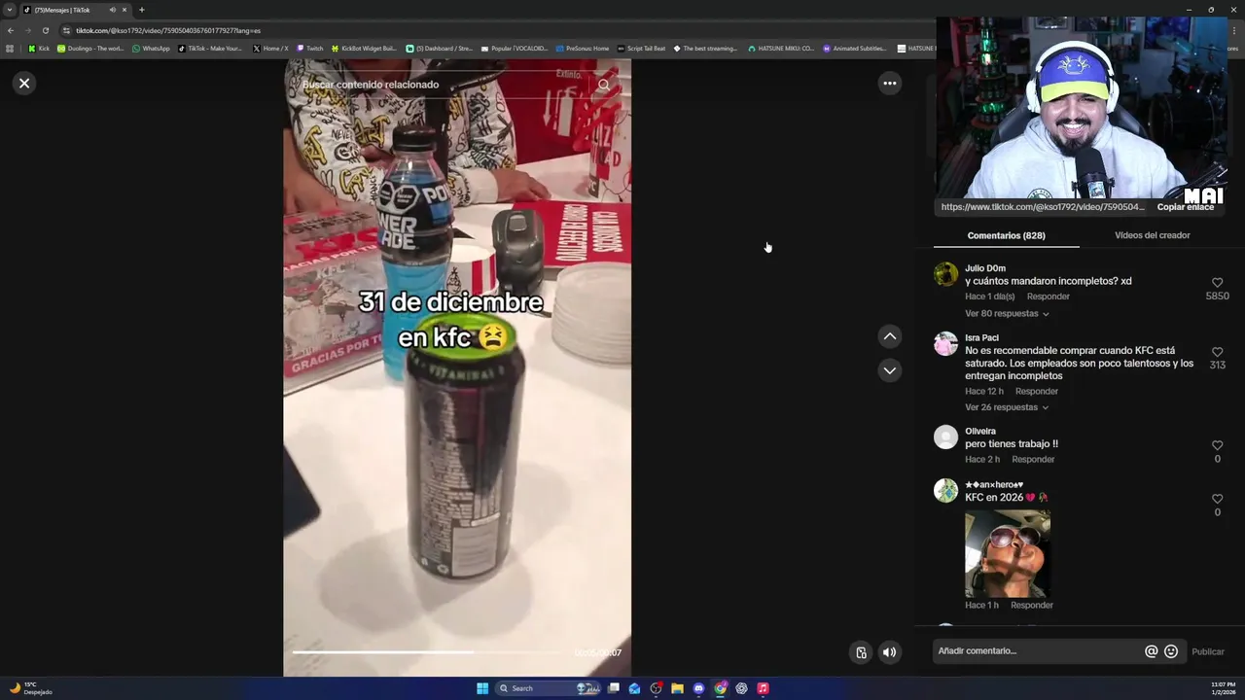Open the Home / X bookmark

point(270,49)
